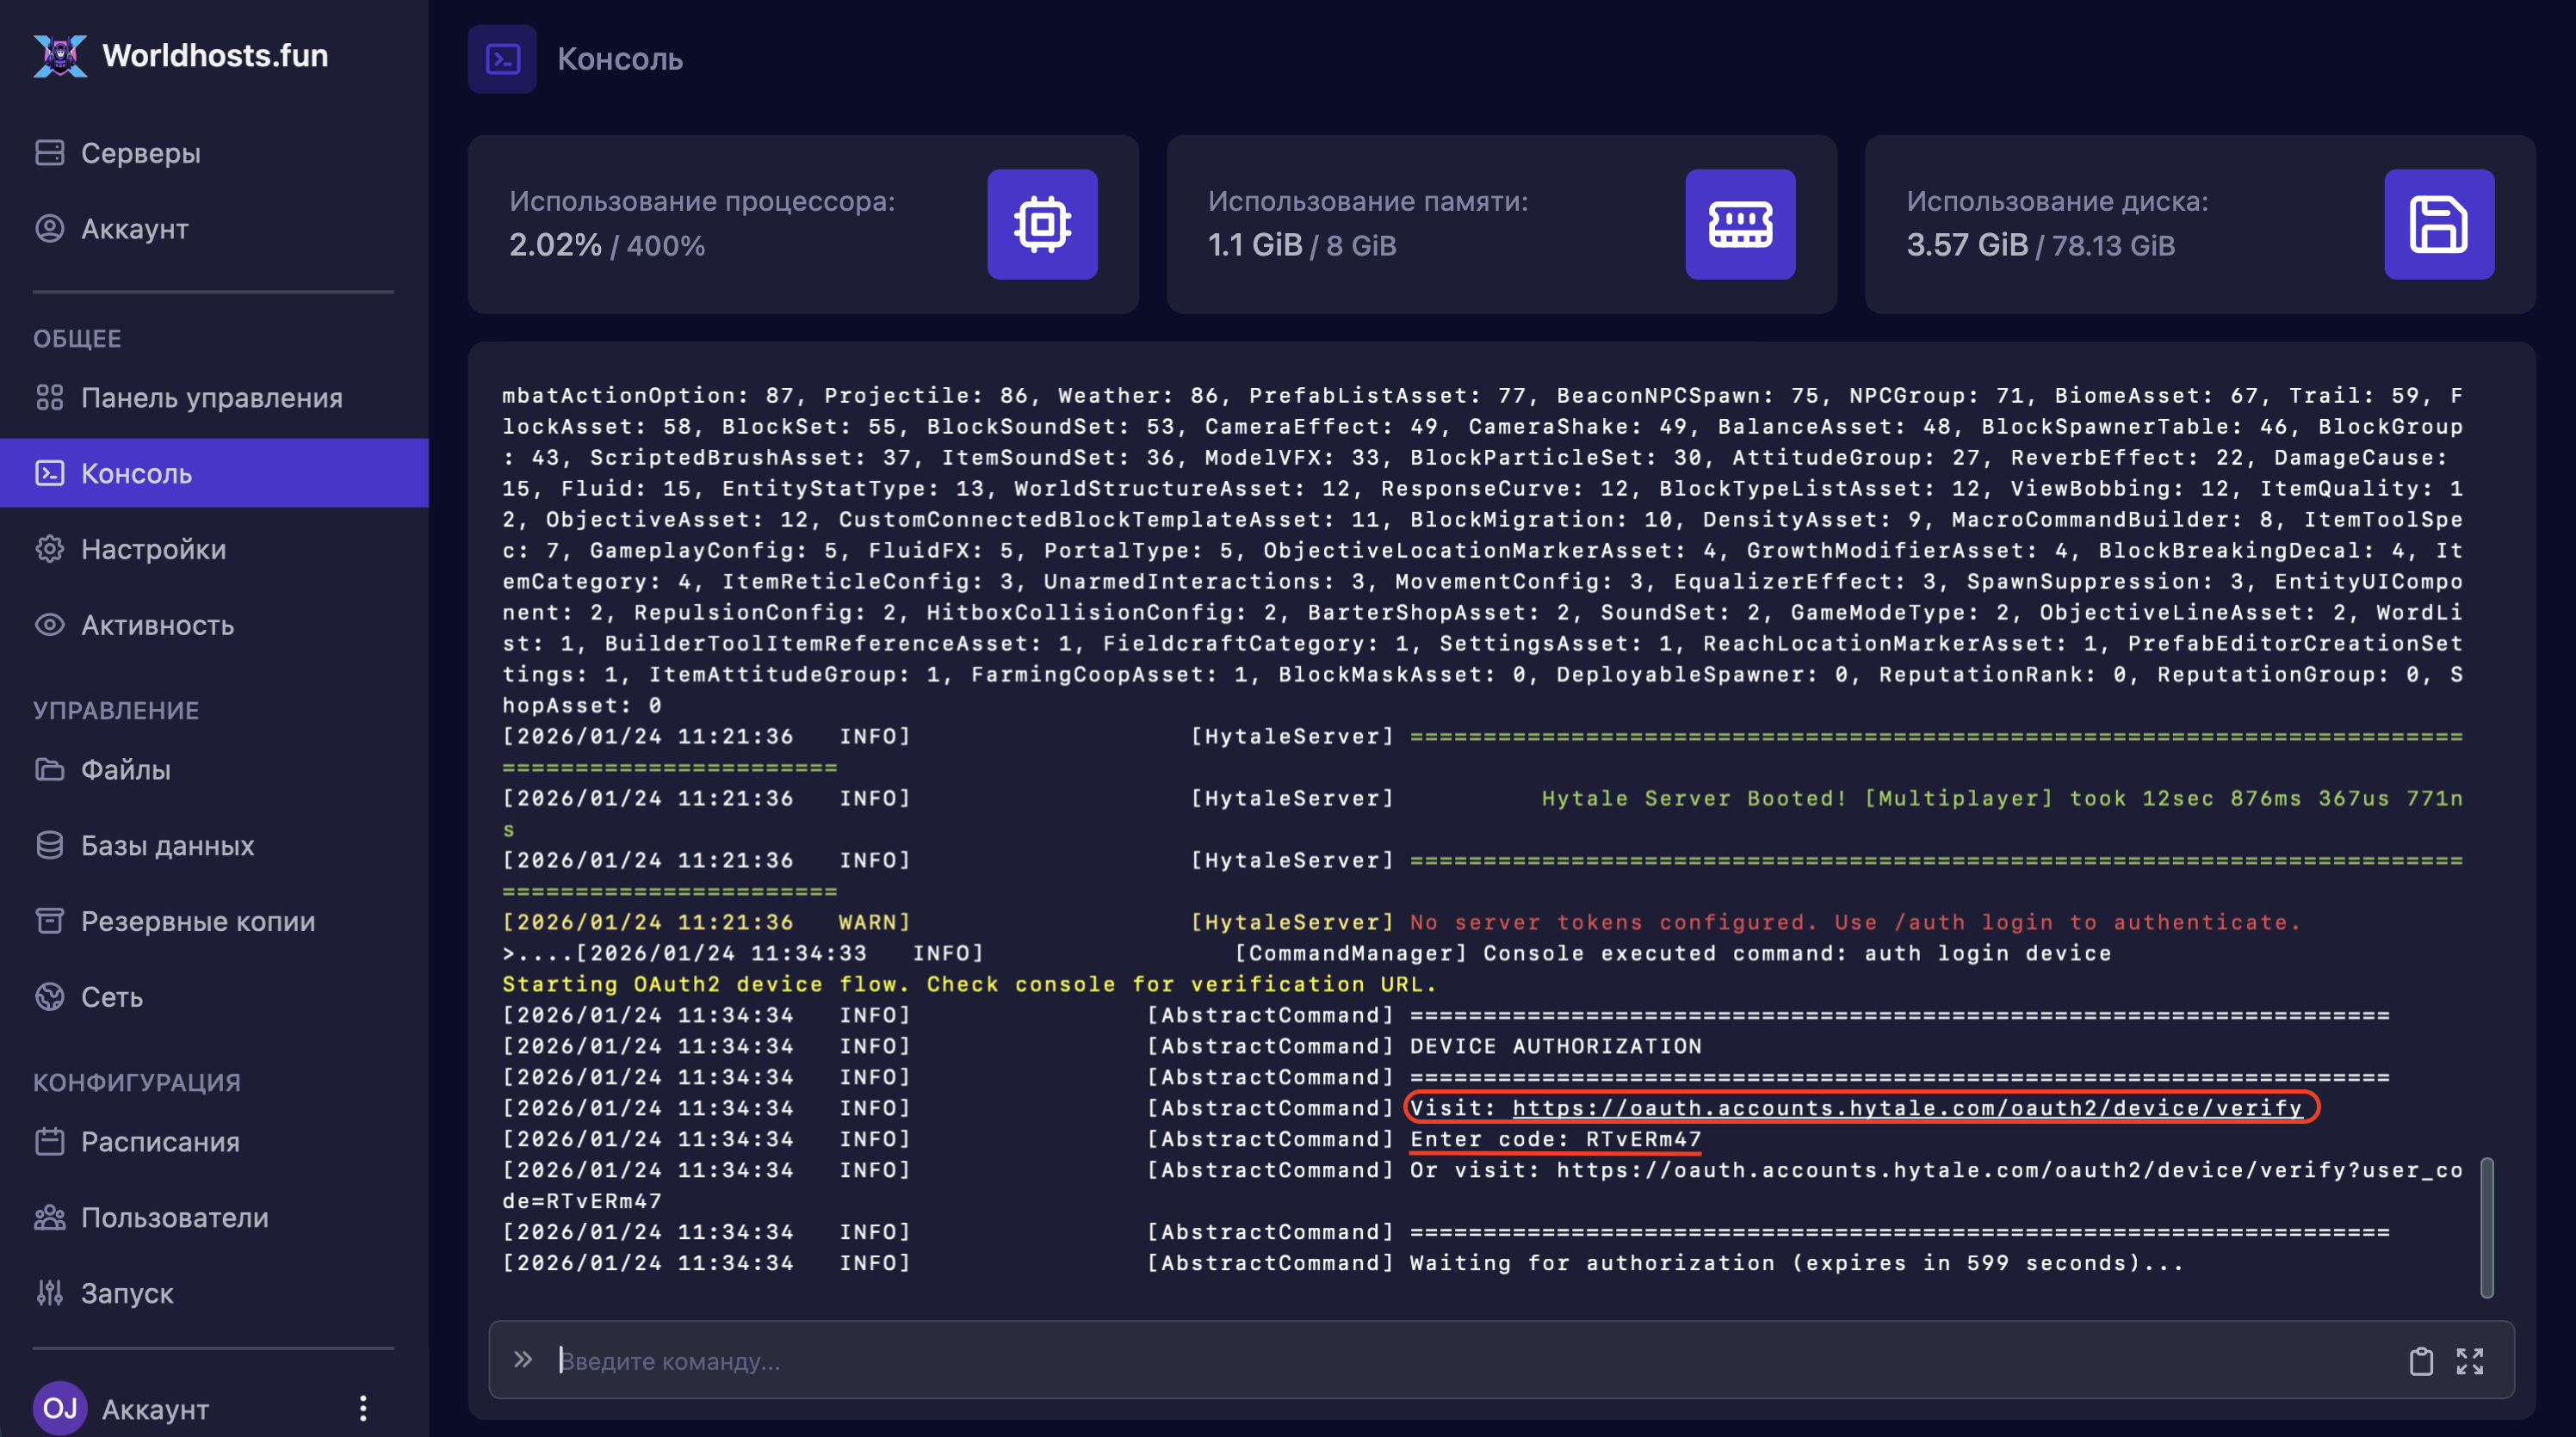This screenshot has width=2576, height=1437.
Task: Click the console header terminal icon
Action: pyautogui.click(x=502, y=59)
